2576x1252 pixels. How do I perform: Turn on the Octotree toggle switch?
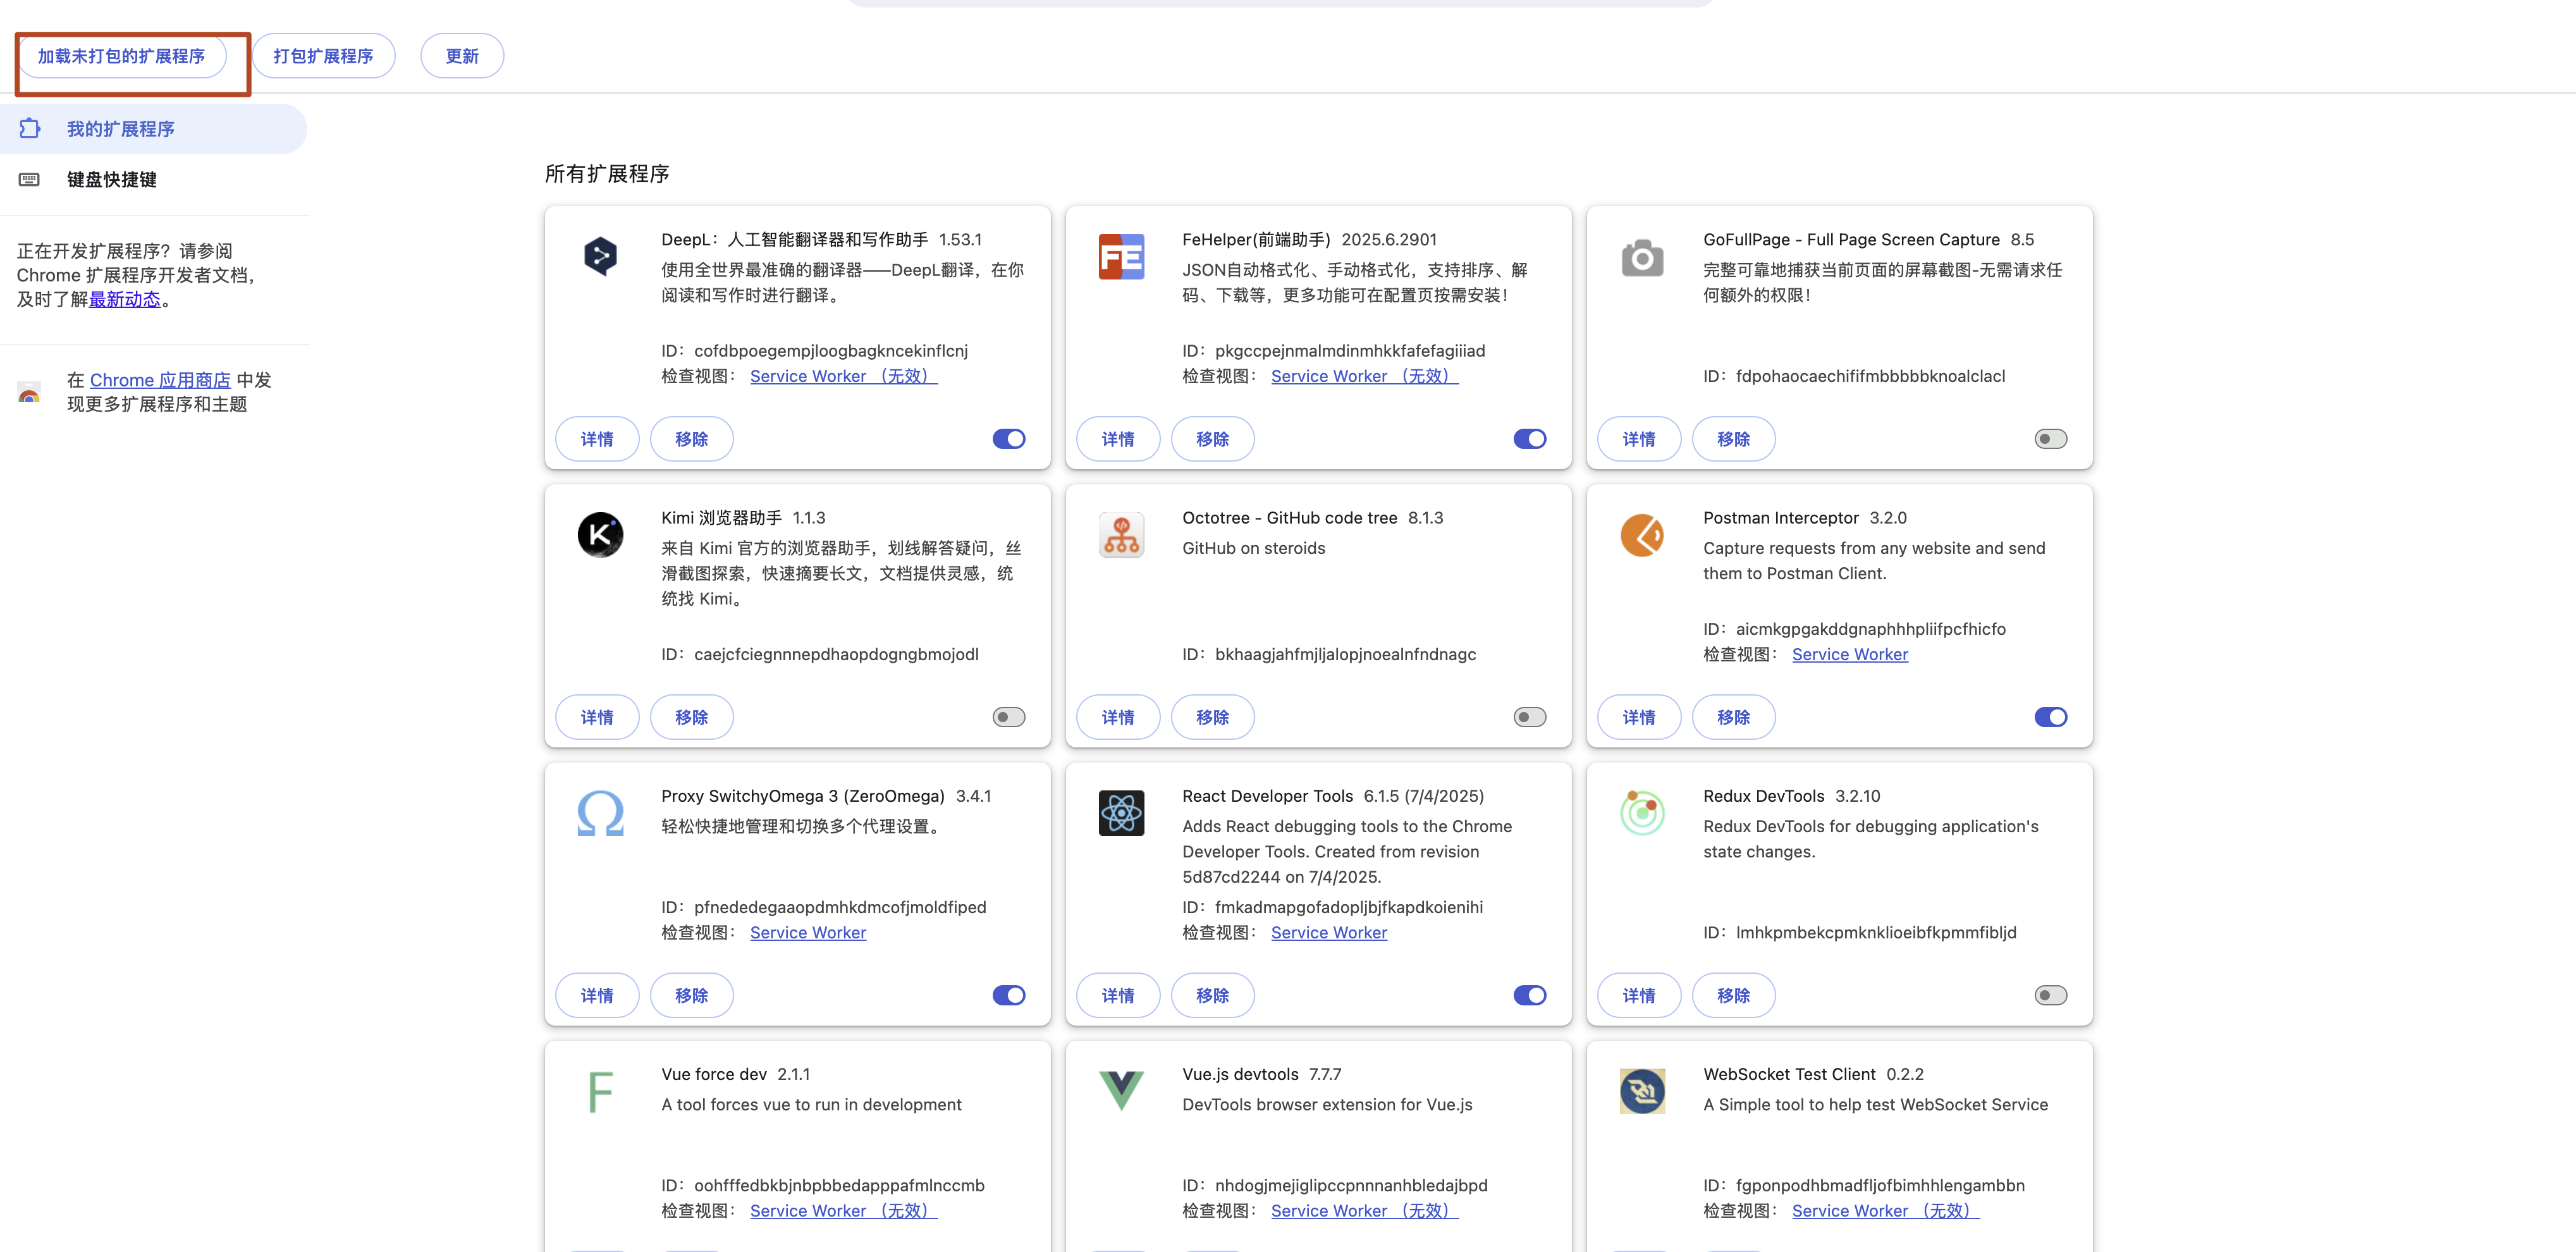pos(1529,717)
